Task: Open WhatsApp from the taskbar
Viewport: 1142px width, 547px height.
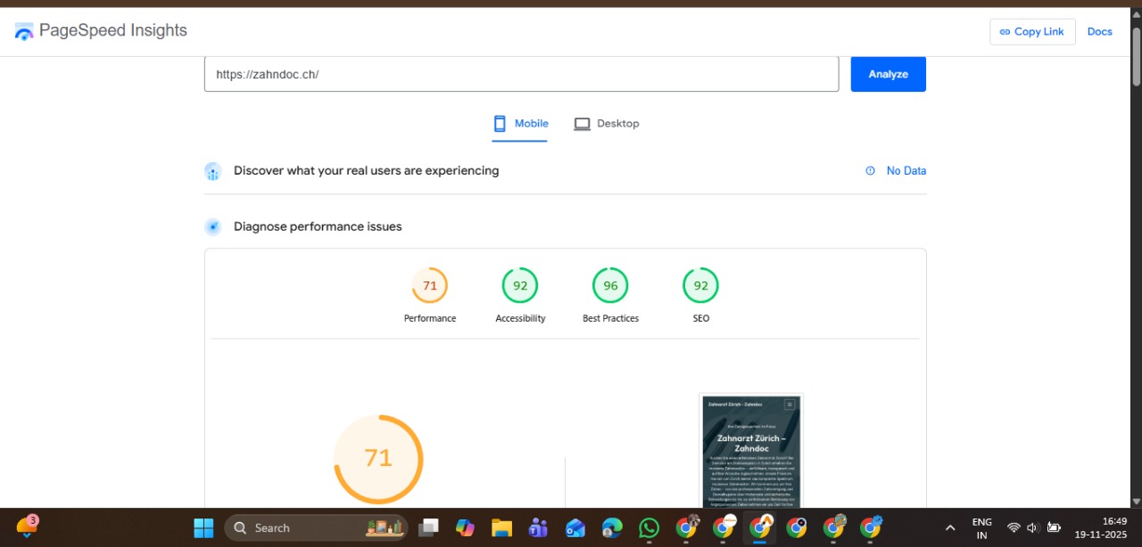Action: coord(649,527)
